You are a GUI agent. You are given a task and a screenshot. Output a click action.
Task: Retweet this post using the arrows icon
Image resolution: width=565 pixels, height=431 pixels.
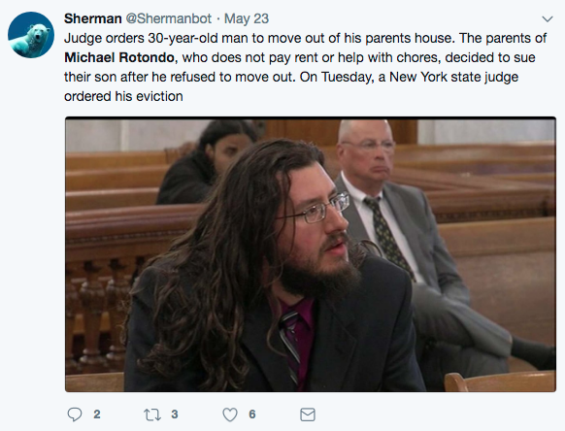(x=152, y=414)
